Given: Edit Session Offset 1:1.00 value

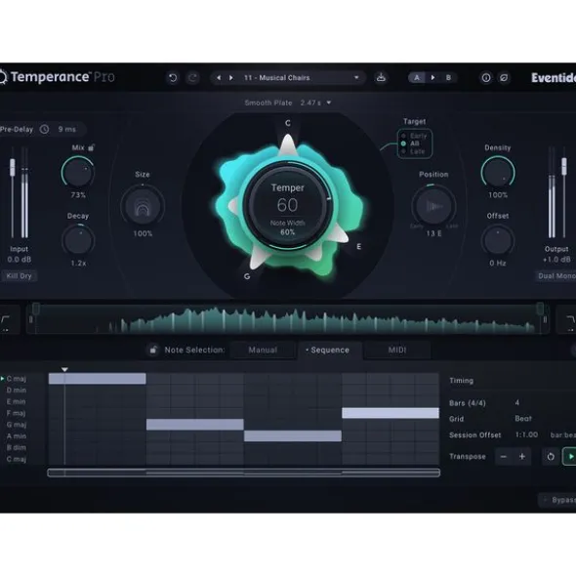Looking at the screenshot, I should 526,435.
